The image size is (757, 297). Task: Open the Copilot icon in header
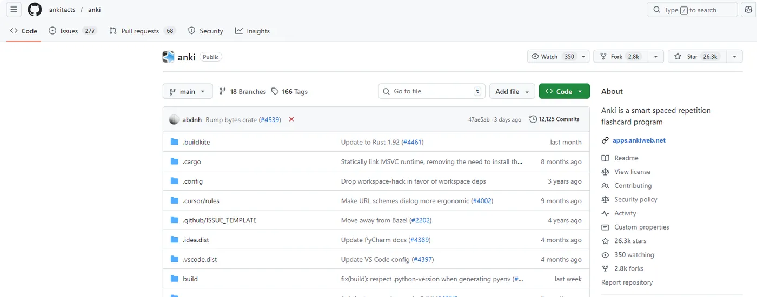[x=748, y=10]
